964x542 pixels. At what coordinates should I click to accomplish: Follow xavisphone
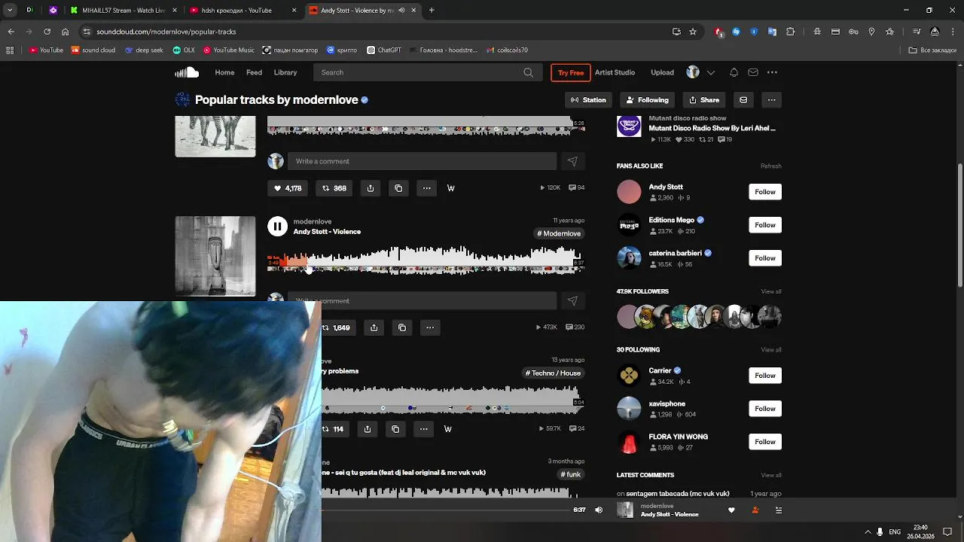click(x=765, y=409)
